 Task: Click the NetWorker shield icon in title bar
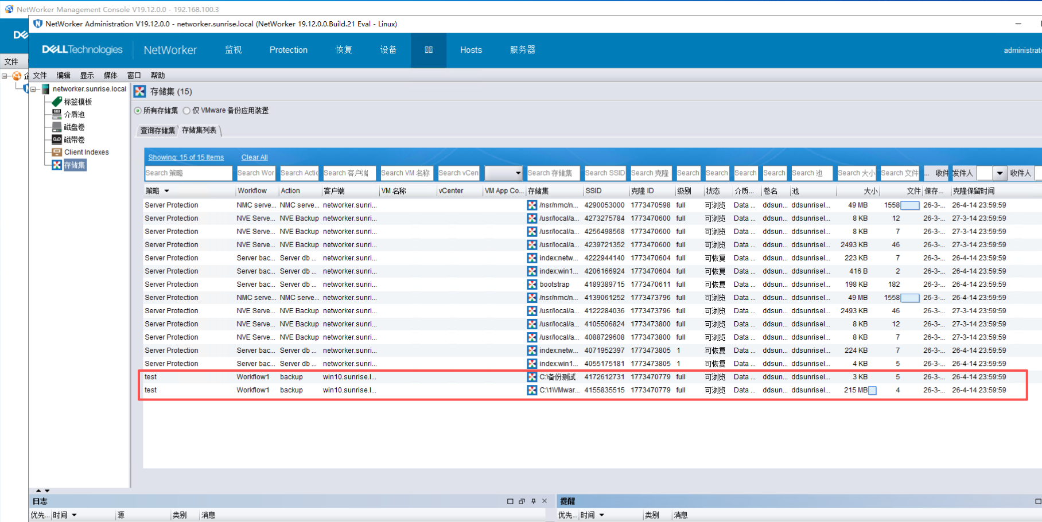click(x=38, y=24)
